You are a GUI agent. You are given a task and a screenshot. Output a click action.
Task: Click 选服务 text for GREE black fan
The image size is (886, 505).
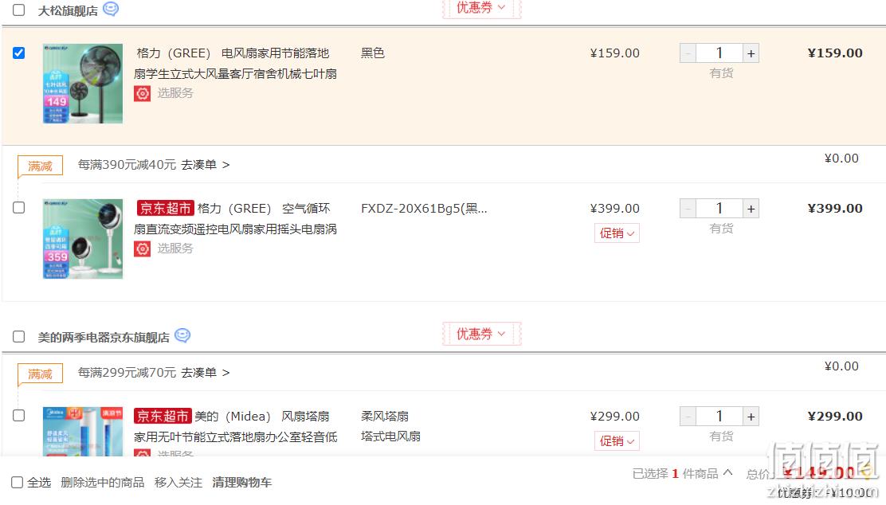coord(175,93)
